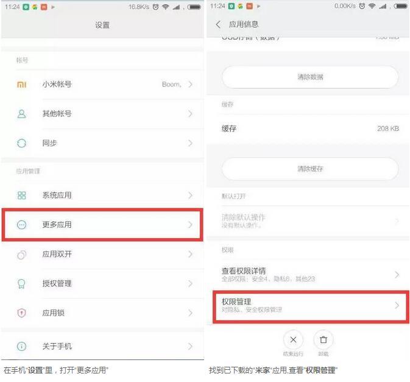Tap the trash icon to 卸载

tap(323, 339)
